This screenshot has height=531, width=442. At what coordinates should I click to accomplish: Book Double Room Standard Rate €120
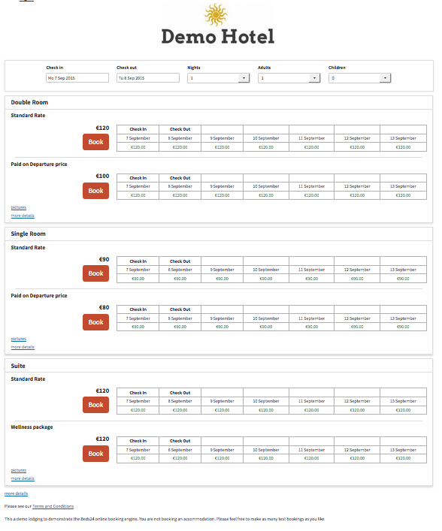pos(95,142)
